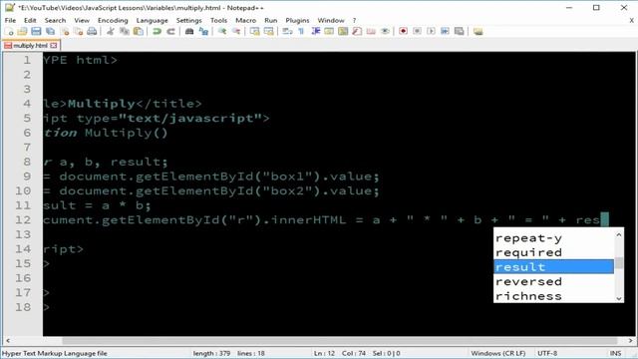Click the Save file toolbar icon
This screenshot has width=638, height=359.
(x=36, y=31)
